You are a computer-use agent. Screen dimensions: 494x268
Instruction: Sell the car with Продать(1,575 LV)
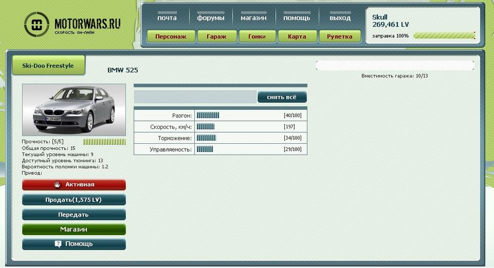(74, 200)
